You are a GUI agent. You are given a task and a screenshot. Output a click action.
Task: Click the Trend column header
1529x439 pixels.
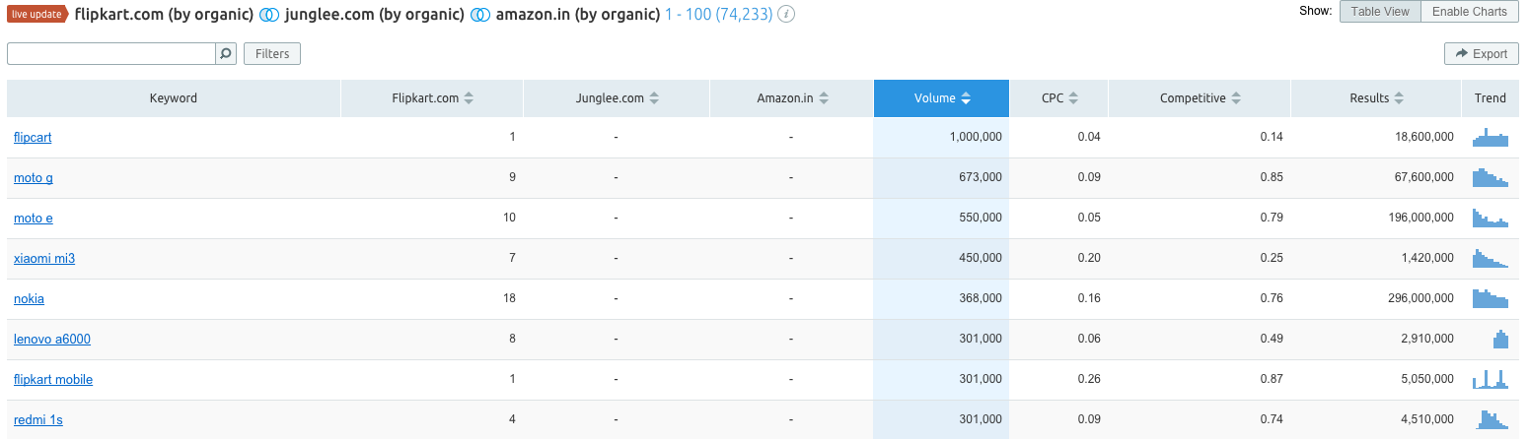(1491, 98)
